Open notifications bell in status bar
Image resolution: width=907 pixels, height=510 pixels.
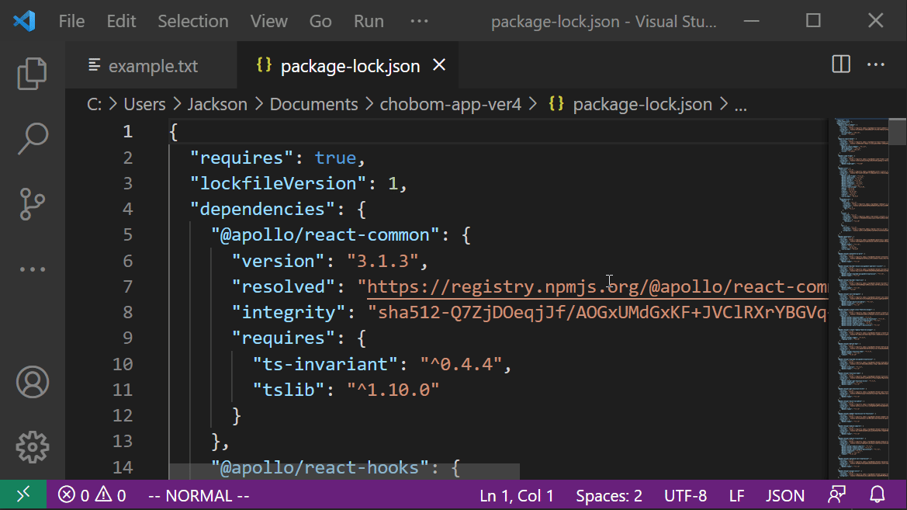[878, 495]
